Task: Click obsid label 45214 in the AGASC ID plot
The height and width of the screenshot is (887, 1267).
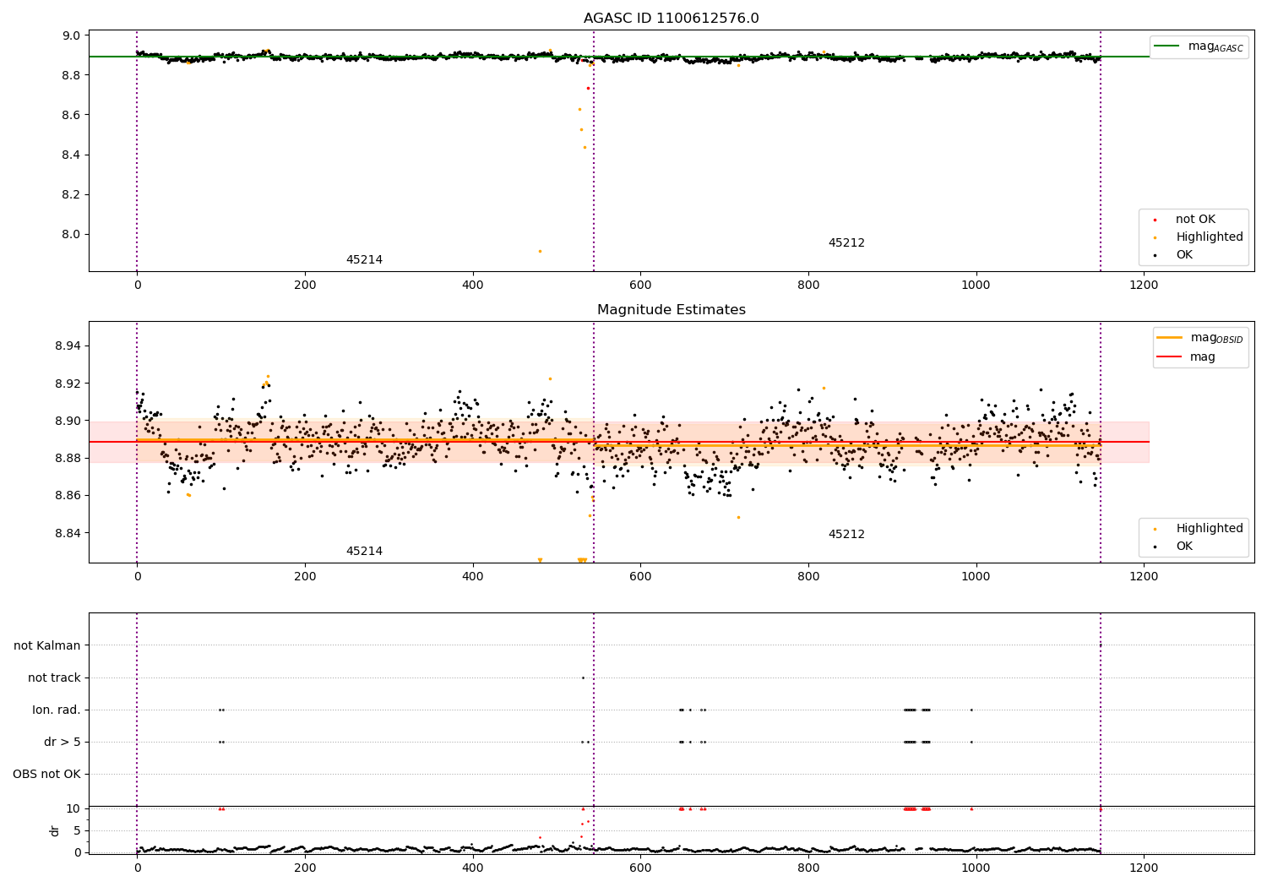Action: click(364, 260)
